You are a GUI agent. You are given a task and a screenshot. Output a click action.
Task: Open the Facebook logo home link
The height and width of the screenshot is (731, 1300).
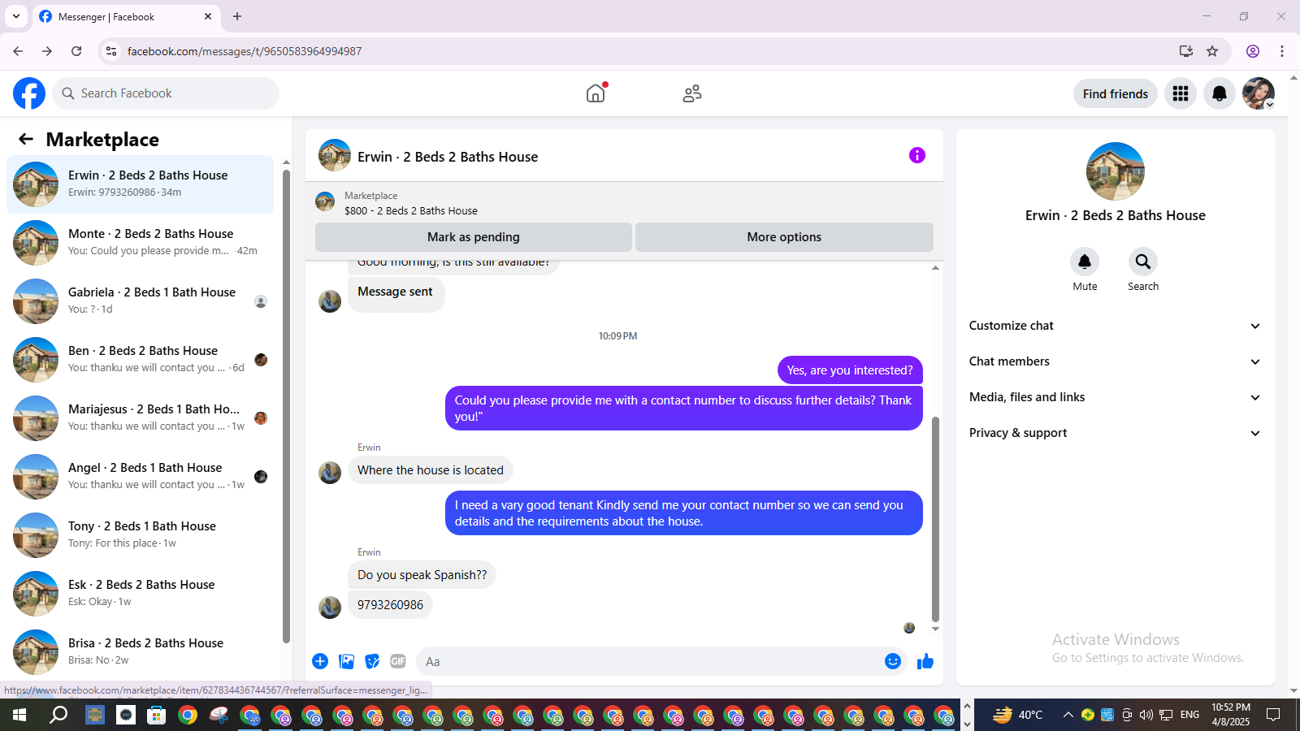(29, 93)
